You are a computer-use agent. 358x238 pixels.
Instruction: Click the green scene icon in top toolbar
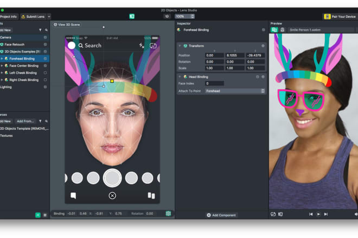point(132,16)
